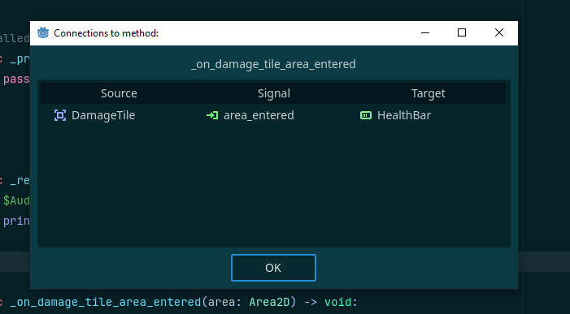The width and height of the screenshot is (570, 314).
Task: Click the Source column header
Action: tap(119, 93)
